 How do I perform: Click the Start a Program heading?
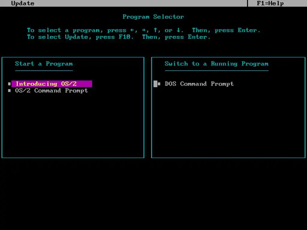coord(44,64)
